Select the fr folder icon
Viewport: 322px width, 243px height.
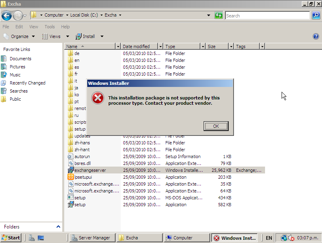70,74
